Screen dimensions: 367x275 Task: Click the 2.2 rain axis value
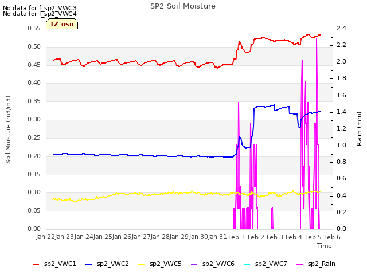pos(341,45)
